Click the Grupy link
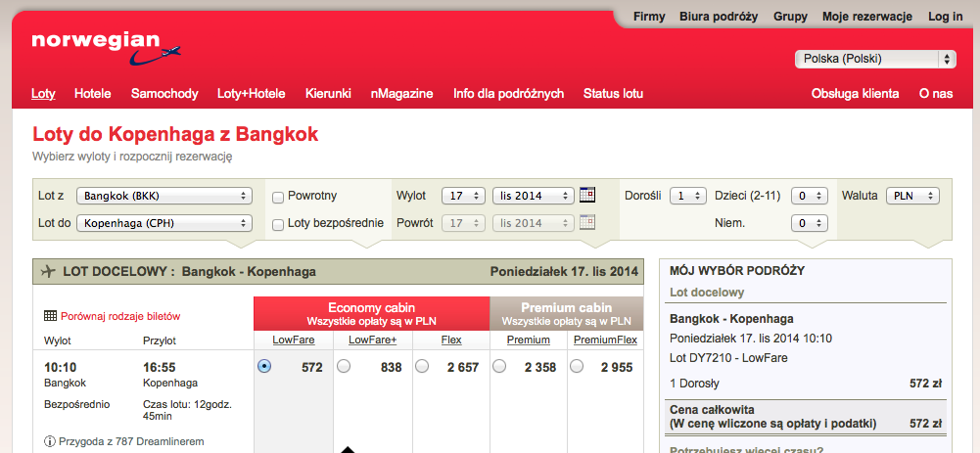The height and width of the screenshot is (453, 980). 790,17
